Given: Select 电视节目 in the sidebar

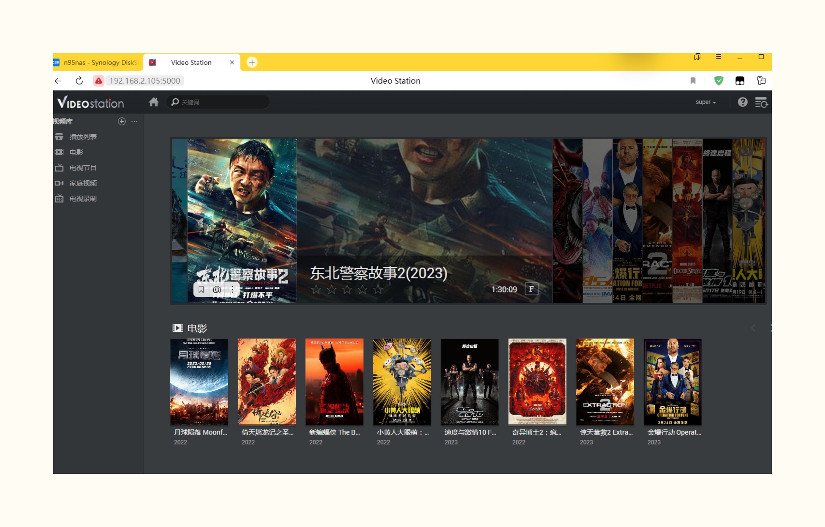Looking at the screenshot, I should [82, 168].
